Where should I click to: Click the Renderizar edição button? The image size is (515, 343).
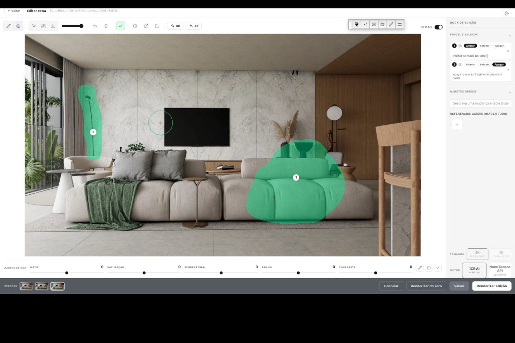(492, 286)
